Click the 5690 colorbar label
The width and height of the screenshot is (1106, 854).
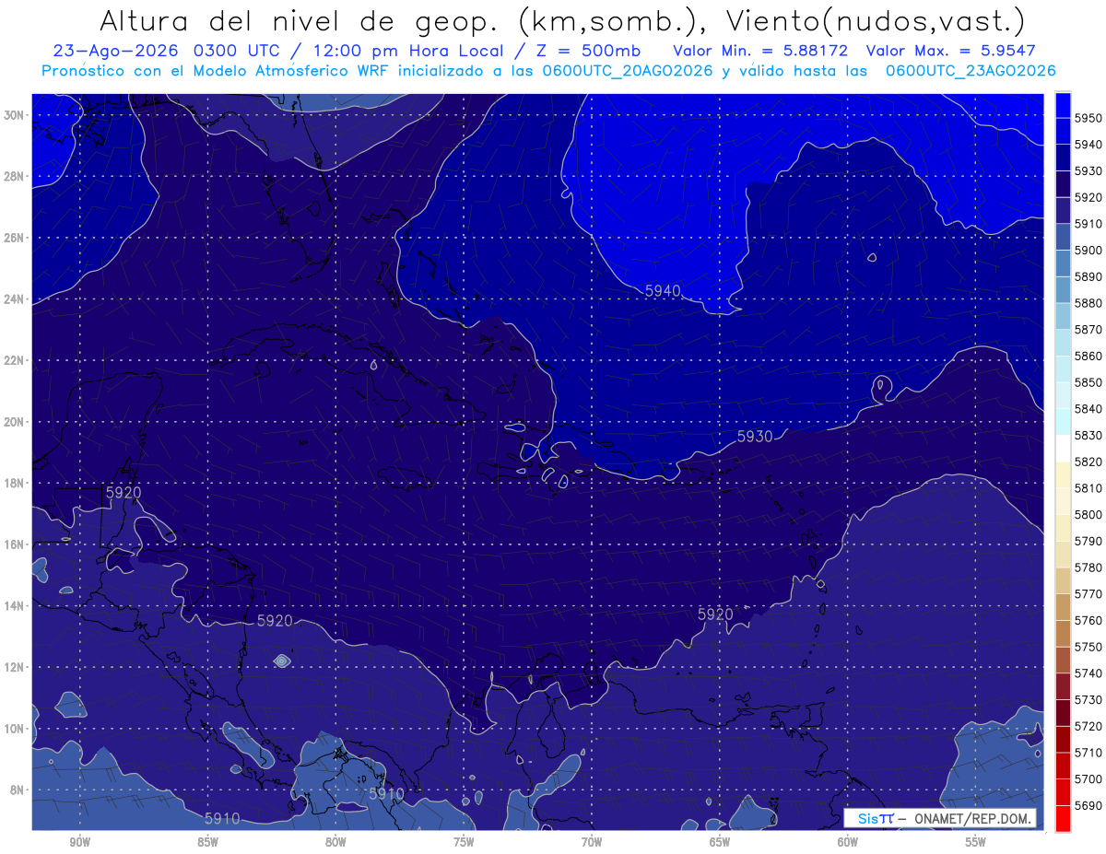coord(1088,805)
